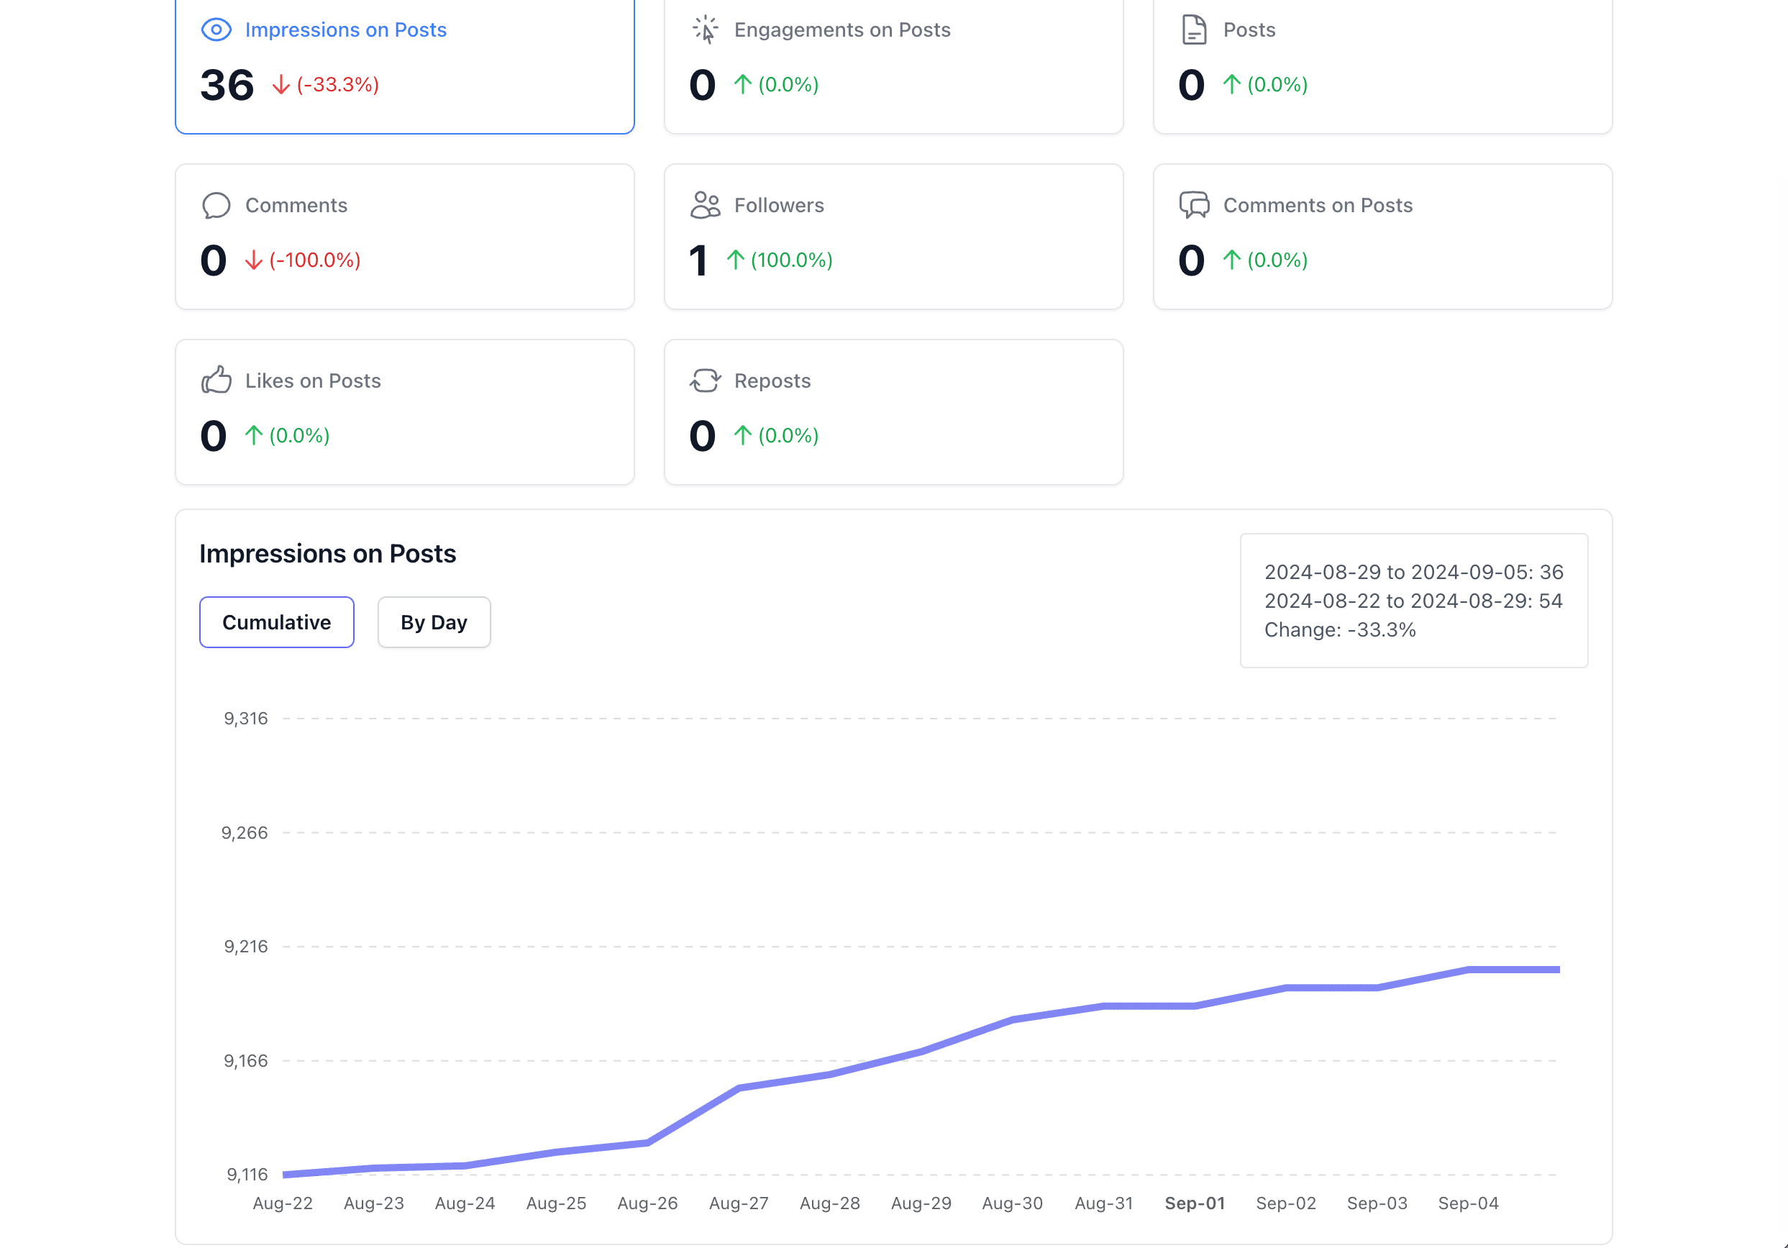This screenshot has width=1788, height=1248.
Task: Click the bold Sep-01 x-axis label
Action: tap(1195, 1203)
